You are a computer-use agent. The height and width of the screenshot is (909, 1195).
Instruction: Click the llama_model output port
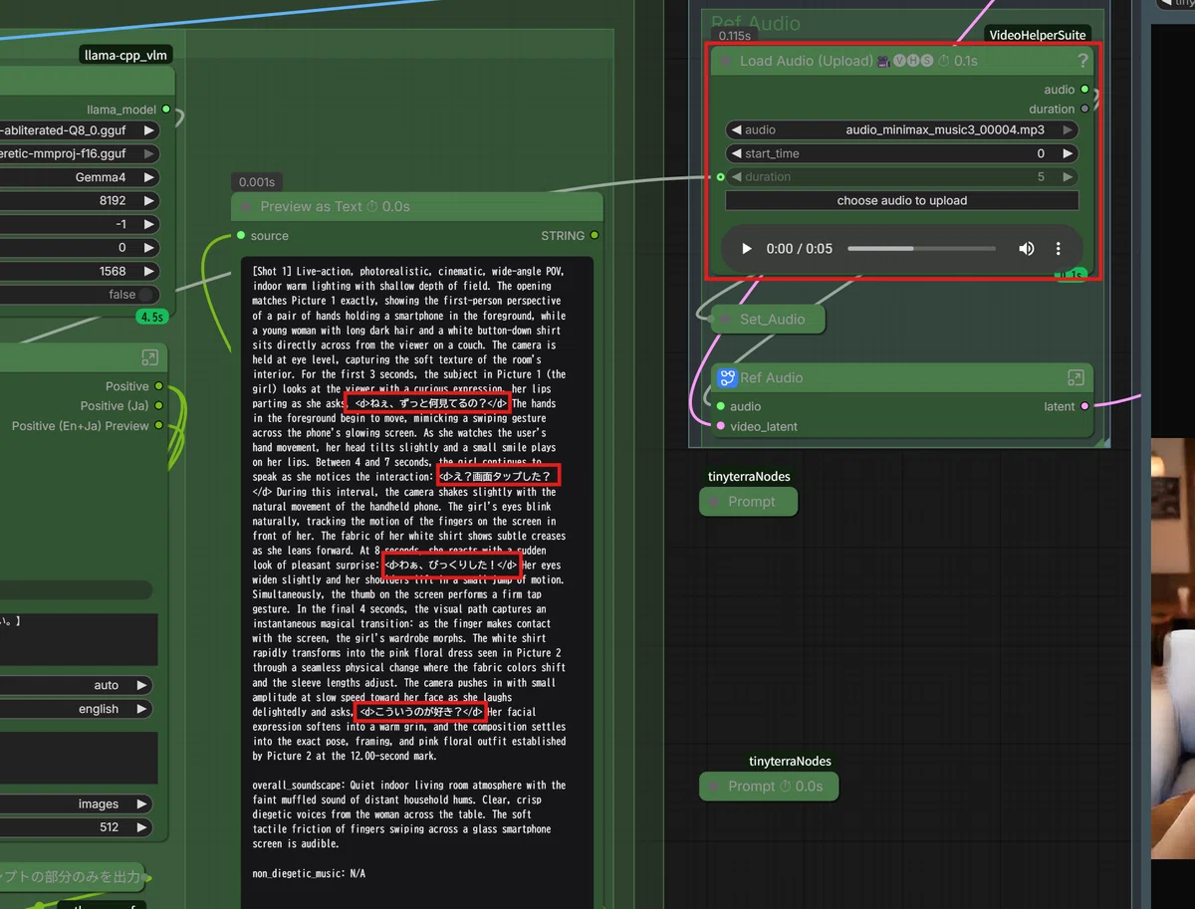click(x=166, y=110)
